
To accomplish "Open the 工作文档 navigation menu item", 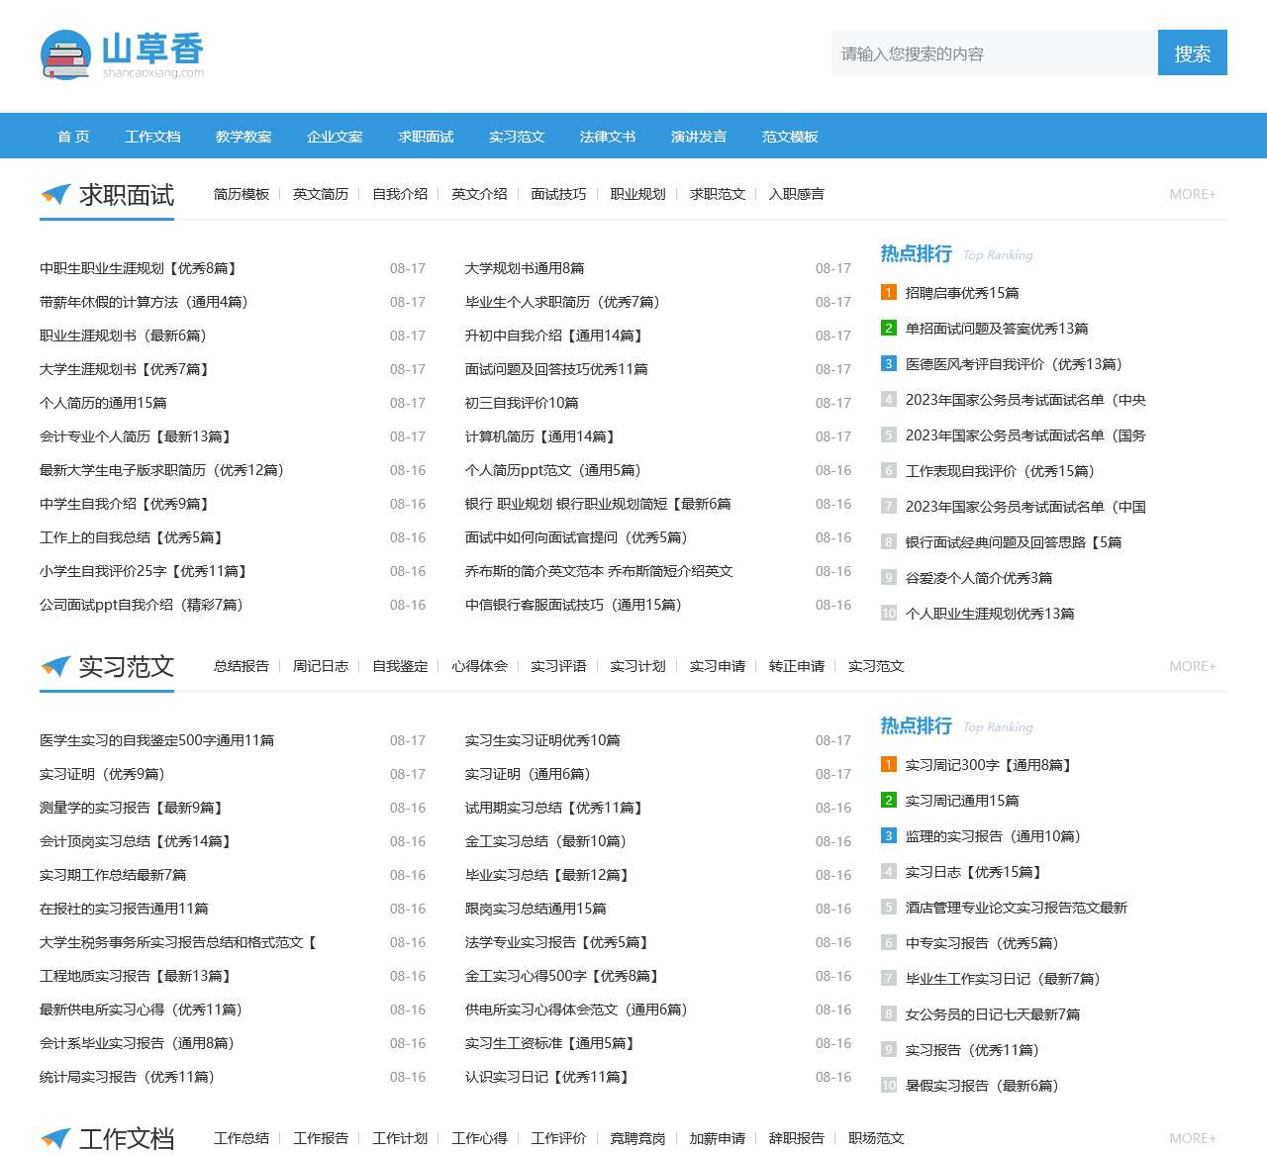I will 152,137.
